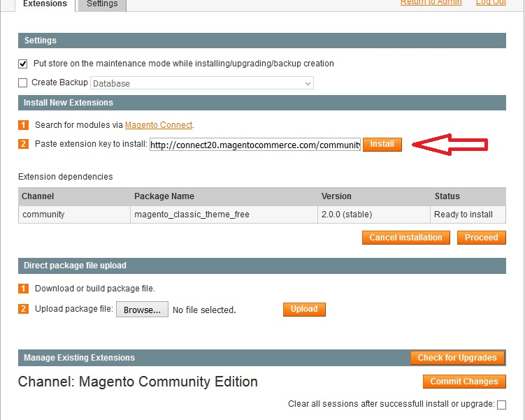This screenshot has width=525, height=420.
Task: Uncheck the maintenance mode checkbox
Action: pyautogui.click(x=23, y=64)
